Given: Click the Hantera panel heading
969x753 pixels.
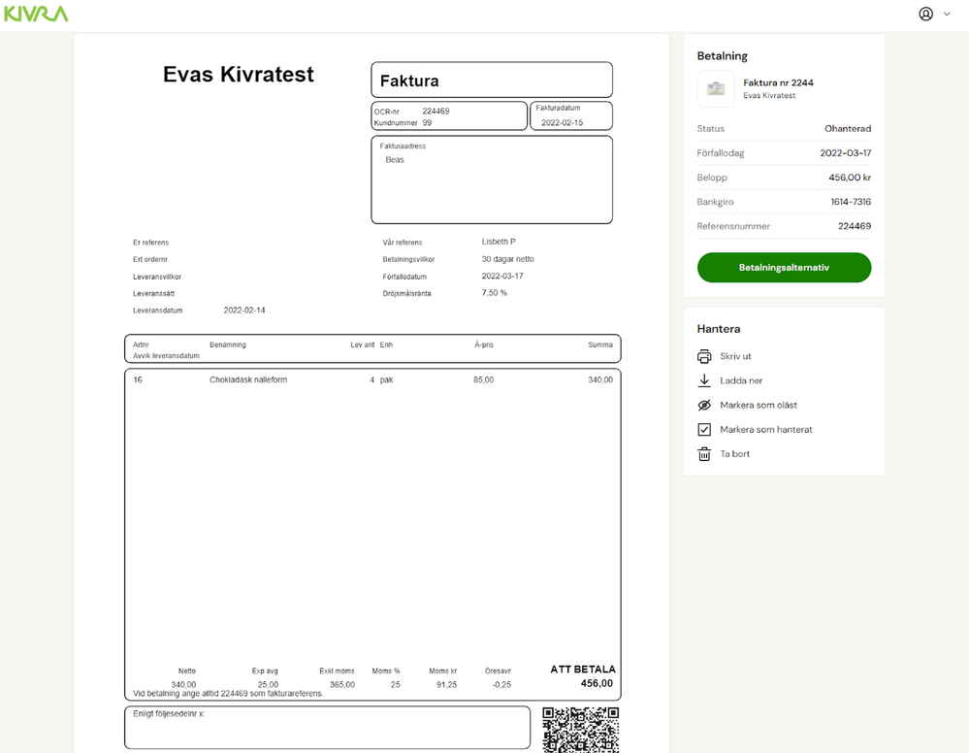Looking at the screenshot, I should click(x=719, y=329).
